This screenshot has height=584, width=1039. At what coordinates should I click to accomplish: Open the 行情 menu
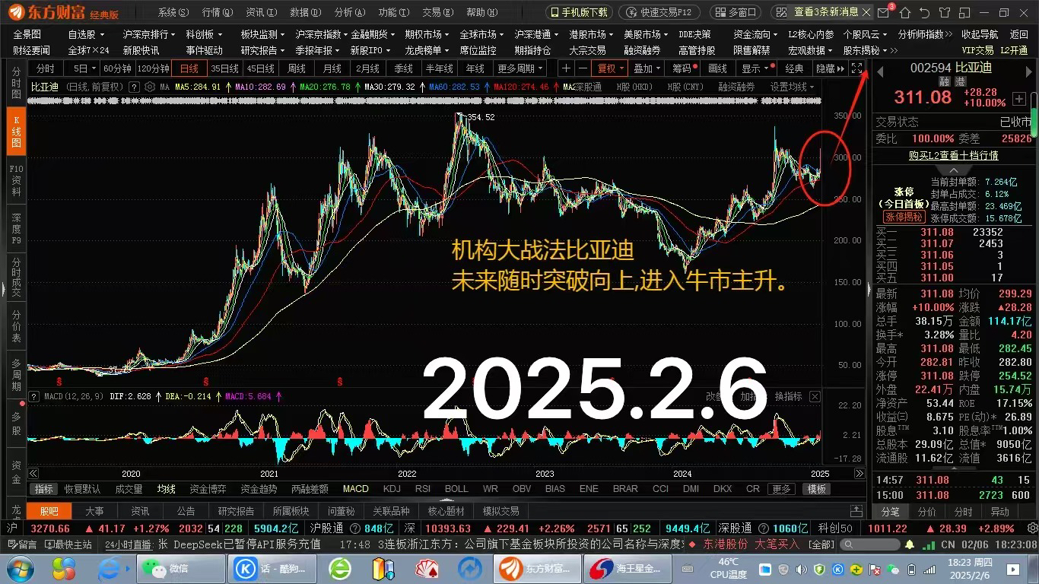click(x=218, y=13)
